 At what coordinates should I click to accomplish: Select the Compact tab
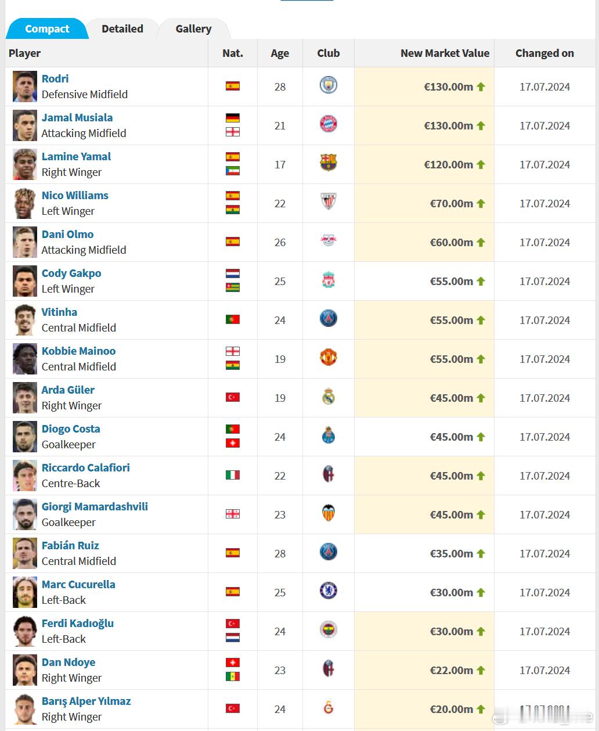(x=47, y=28)
